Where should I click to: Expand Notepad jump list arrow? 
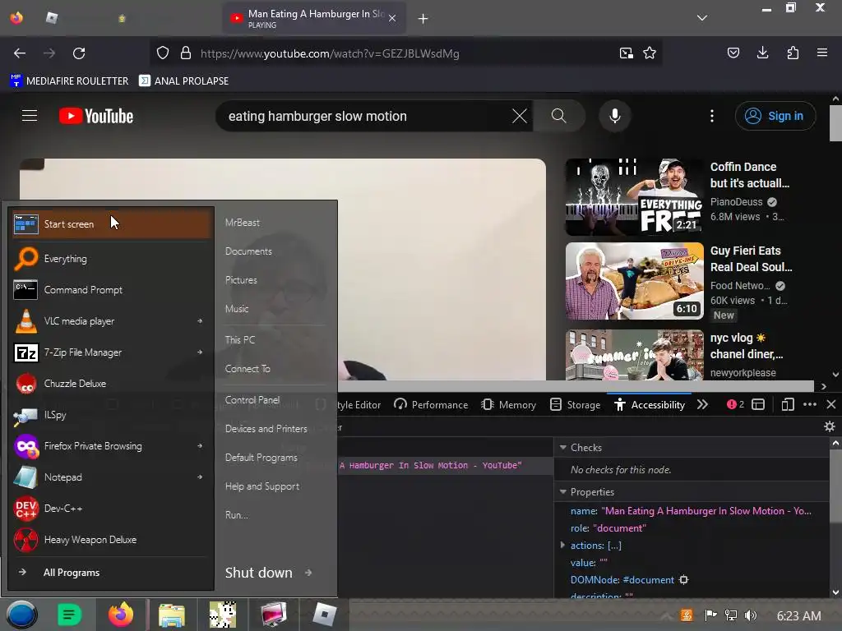click(x=200, y=477)
